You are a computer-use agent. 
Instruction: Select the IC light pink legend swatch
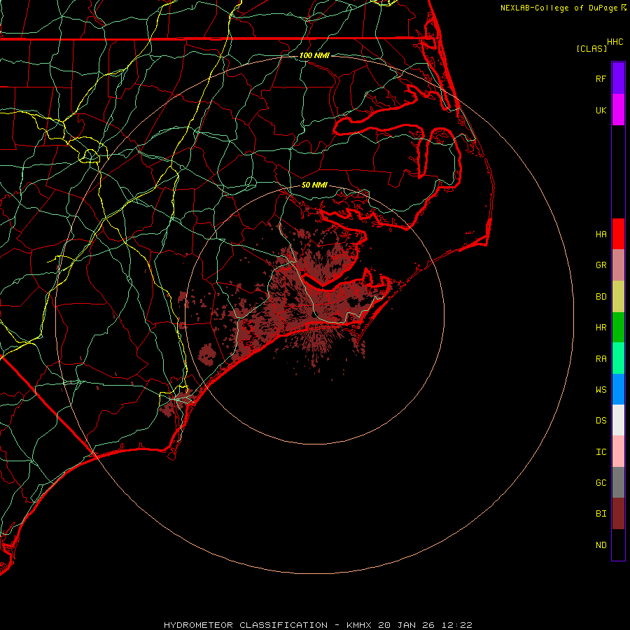618,451
